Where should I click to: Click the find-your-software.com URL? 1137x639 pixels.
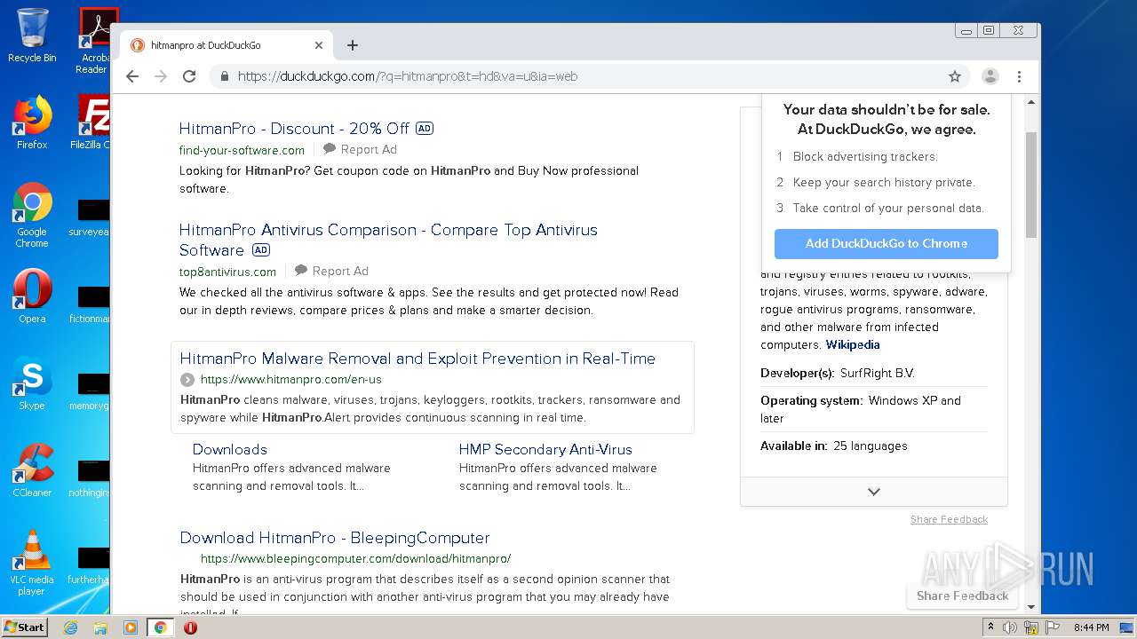click(242, 150)
